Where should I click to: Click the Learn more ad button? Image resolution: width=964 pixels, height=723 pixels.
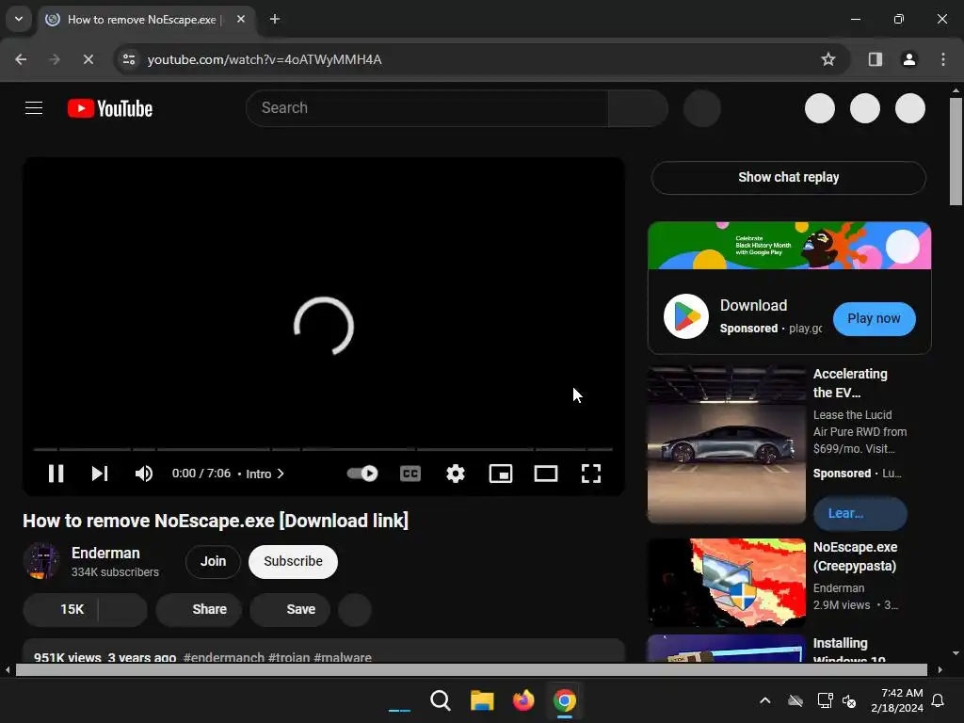click(x=860, y=513)
